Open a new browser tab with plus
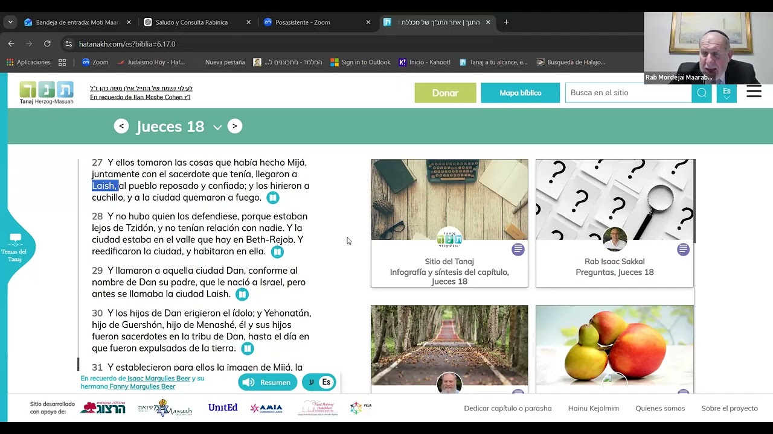The width and height of the screenshot is (773, 434). coord(506,22)
